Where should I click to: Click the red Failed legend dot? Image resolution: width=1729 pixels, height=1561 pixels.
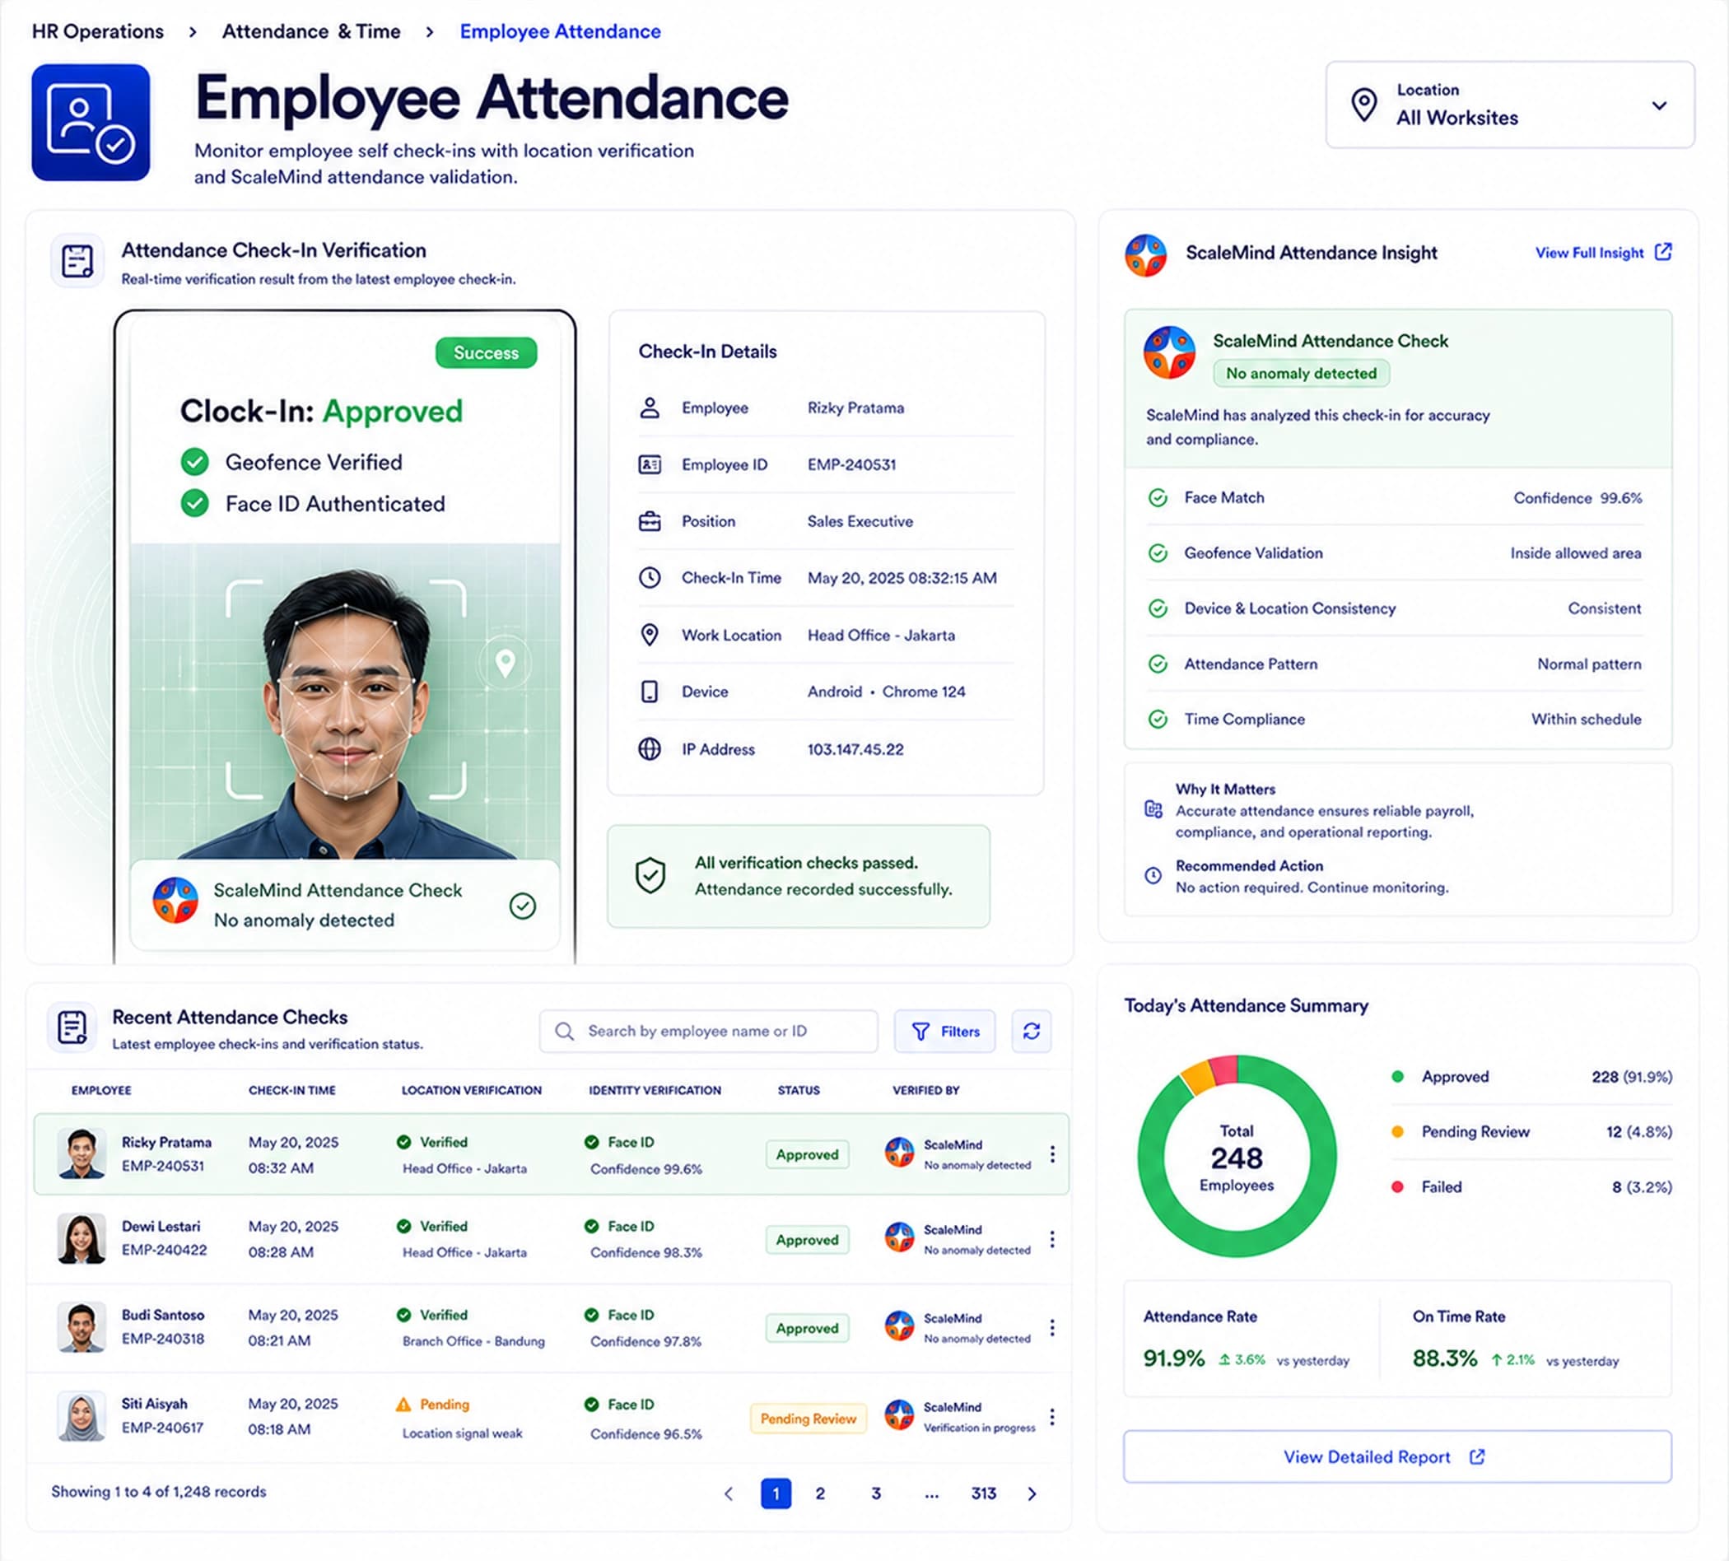click(1398, 1187)
